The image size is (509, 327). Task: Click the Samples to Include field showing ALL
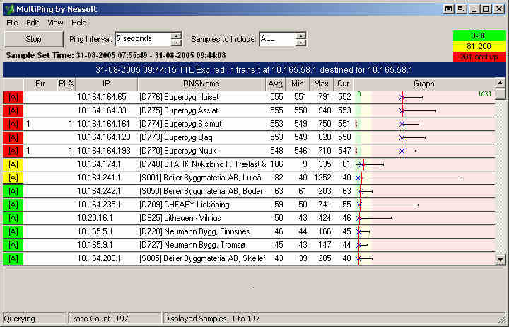click(277, 39)
